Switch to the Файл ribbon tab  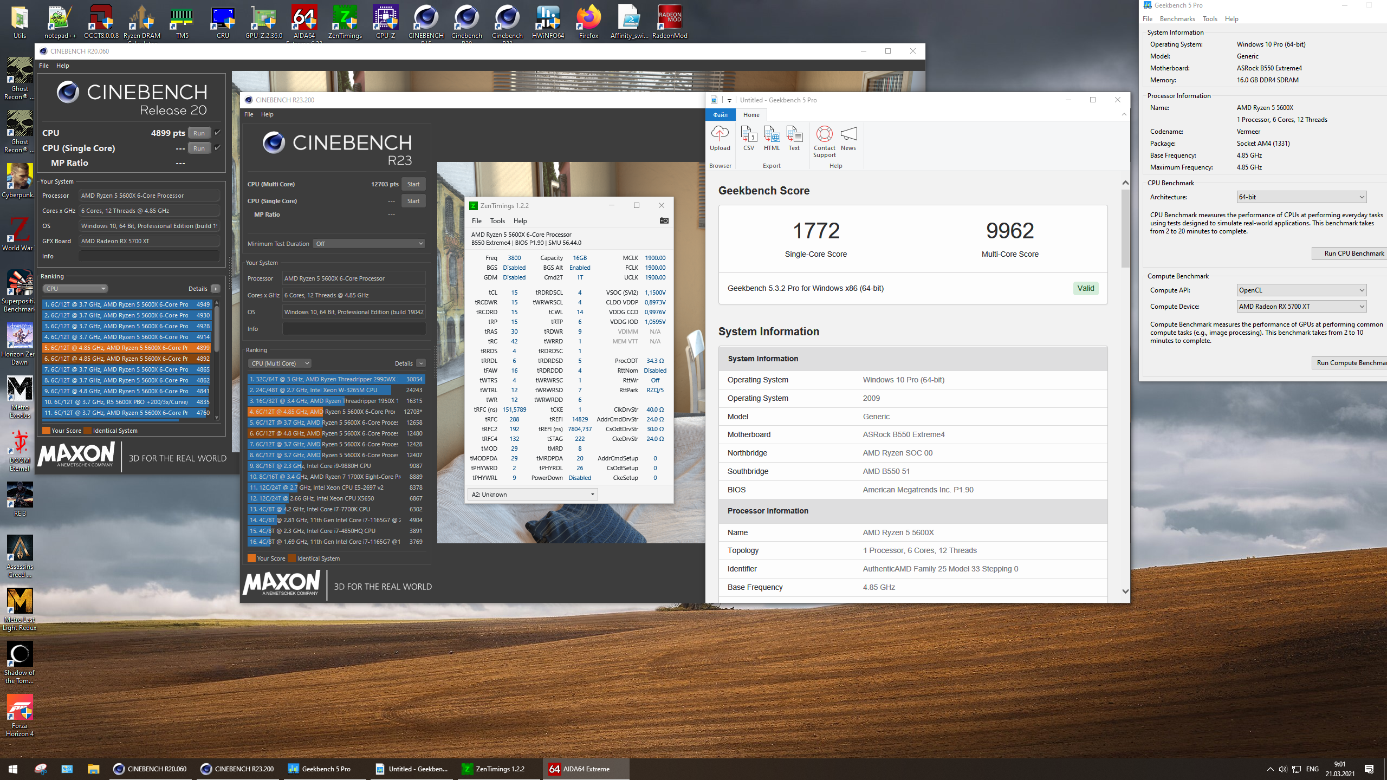click(720, 115)
